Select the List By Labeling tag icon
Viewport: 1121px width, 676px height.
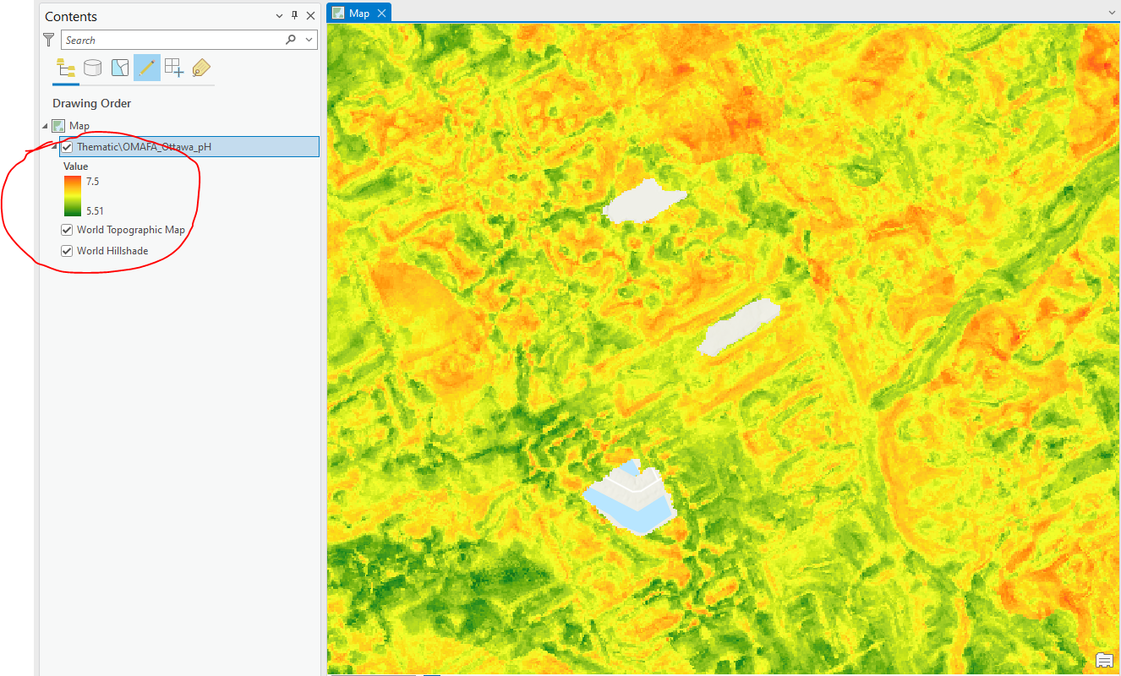pyautogui.click(x=200, y=68)
